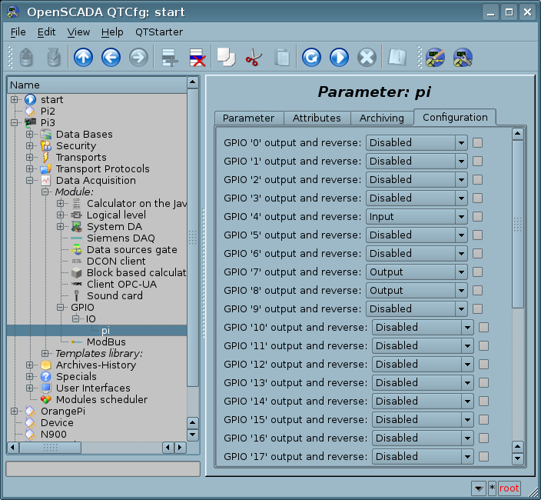Open the GPIO '8' mode dropdown showing Output
Viewport: 541px width, 500px height.
click(416, 290)
